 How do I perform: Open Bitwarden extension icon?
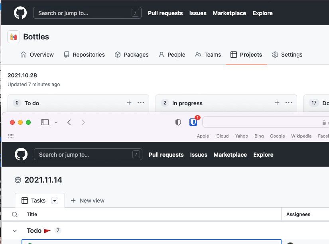pyautogui.click(x=193, y=122)
